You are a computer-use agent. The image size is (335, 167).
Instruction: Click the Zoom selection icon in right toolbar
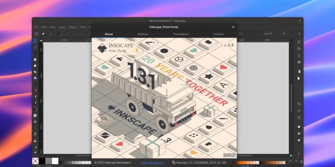(x=299, y=127)
